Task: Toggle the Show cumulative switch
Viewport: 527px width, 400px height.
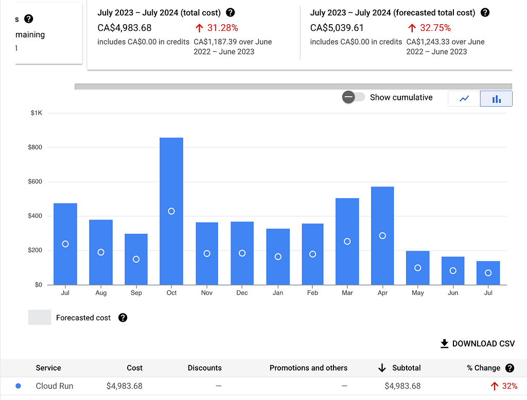Action: [x=353, y=97]
